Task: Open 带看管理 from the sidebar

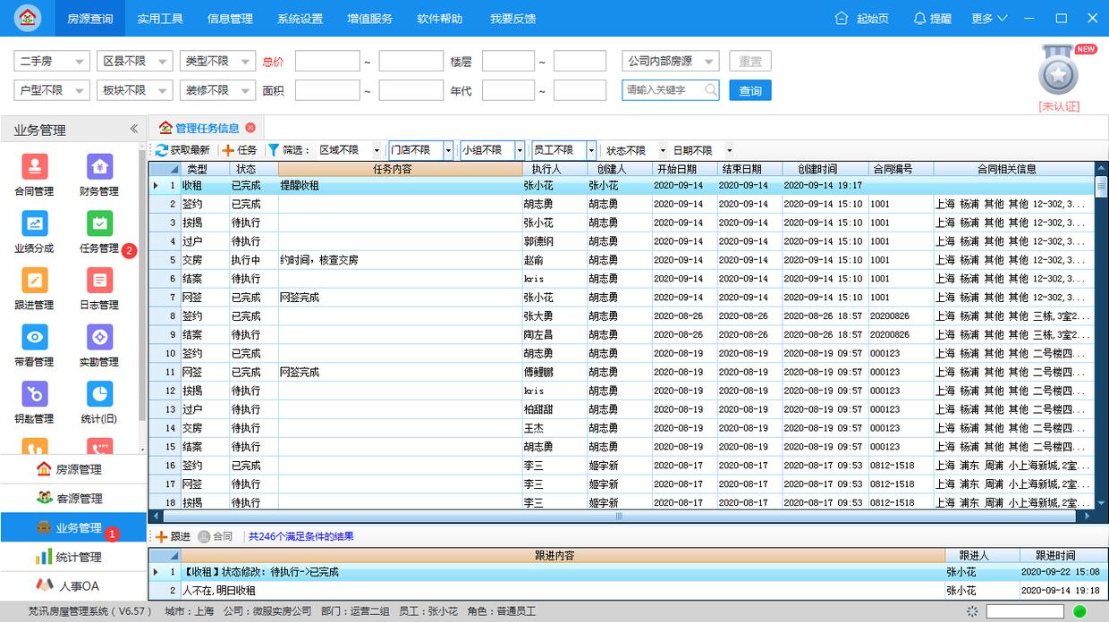Action: (33, 342)
